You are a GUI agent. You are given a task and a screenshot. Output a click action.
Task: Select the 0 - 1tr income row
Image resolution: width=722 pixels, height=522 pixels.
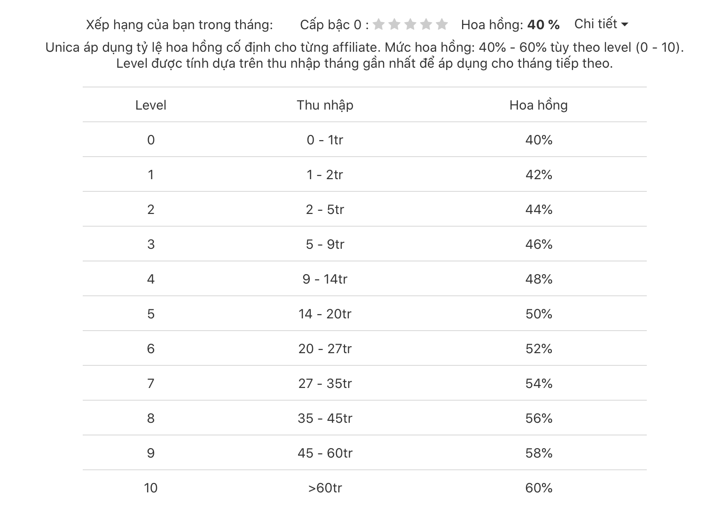pyautogui.click(x=365, y=140)
